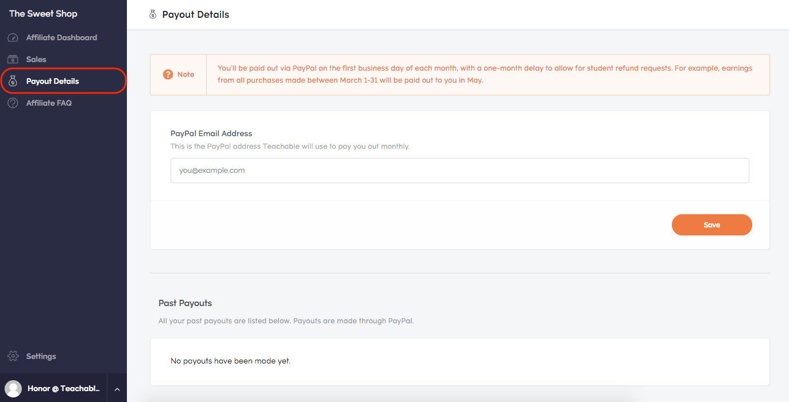Viewport: 789px width, 402px height.
Task: Expand the user account menu chevron
Action: (x=117, y=389)
